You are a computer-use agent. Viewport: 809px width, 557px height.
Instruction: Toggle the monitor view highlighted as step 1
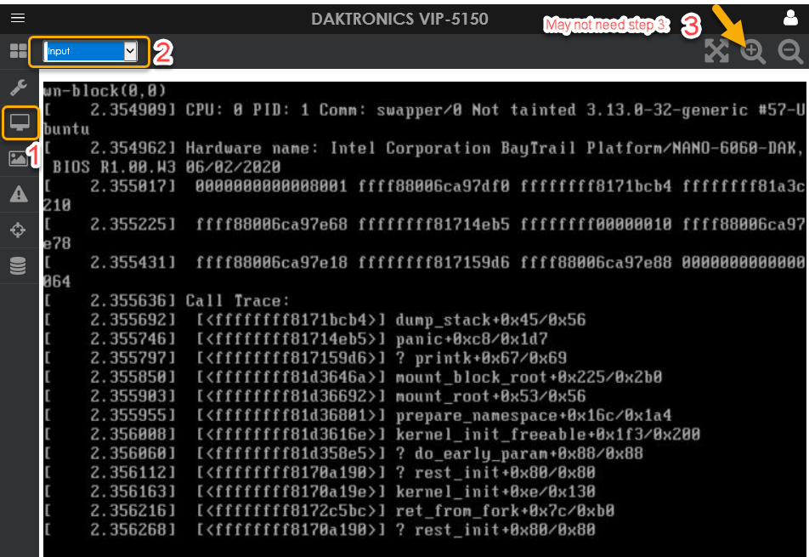18,122
